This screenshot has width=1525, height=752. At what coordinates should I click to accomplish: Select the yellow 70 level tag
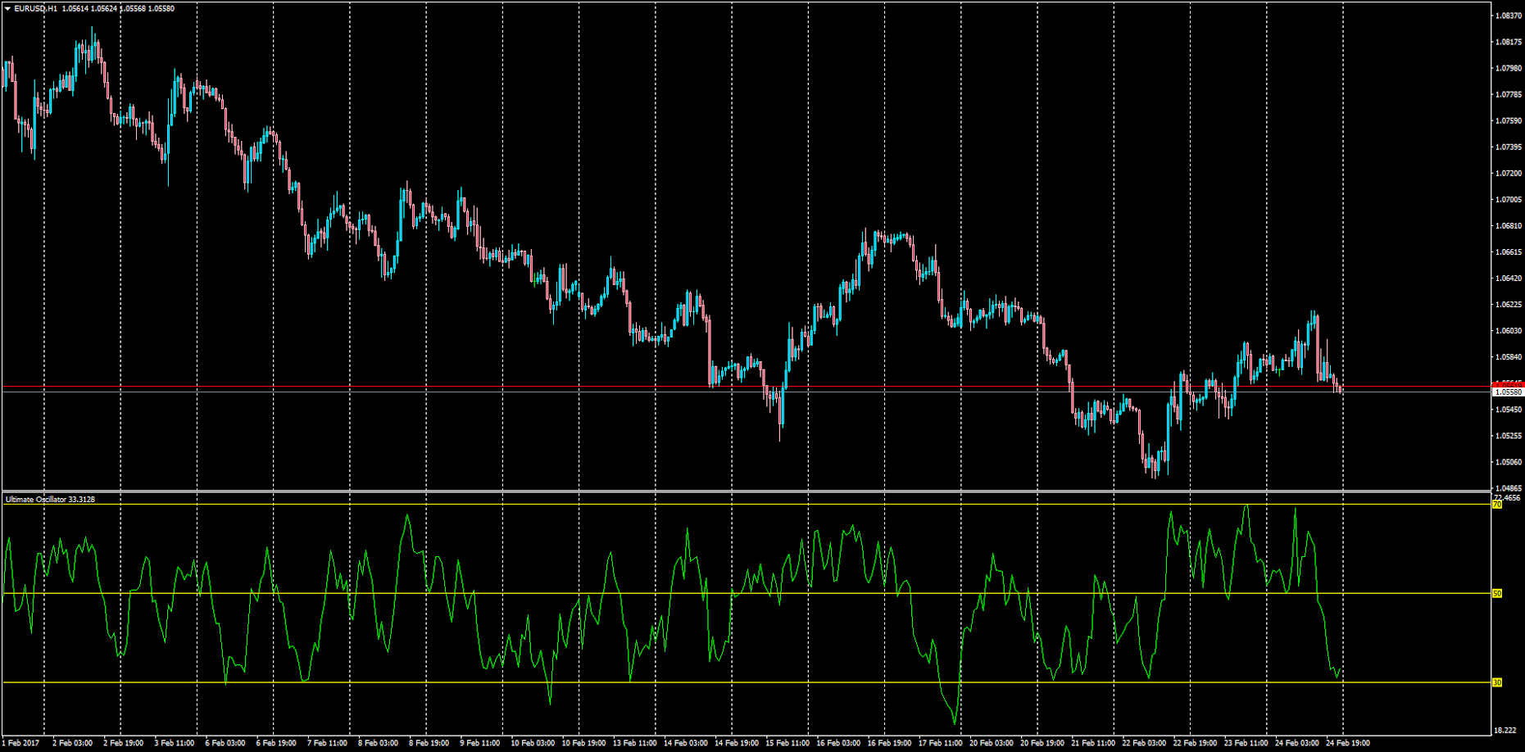[x=1496, y=505]
